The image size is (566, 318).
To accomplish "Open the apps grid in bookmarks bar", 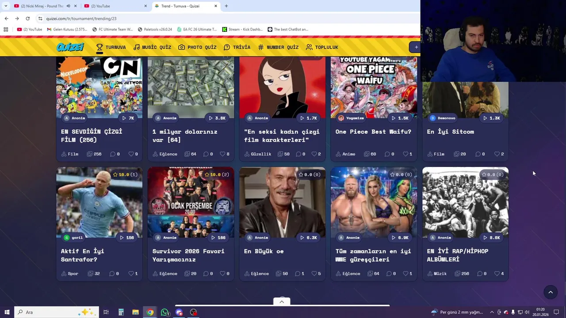I will point(6,30).
